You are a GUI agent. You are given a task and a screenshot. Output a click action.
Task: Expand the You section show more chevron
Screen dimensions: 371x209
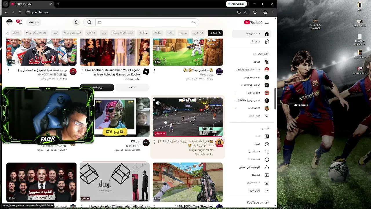(267, 191)
